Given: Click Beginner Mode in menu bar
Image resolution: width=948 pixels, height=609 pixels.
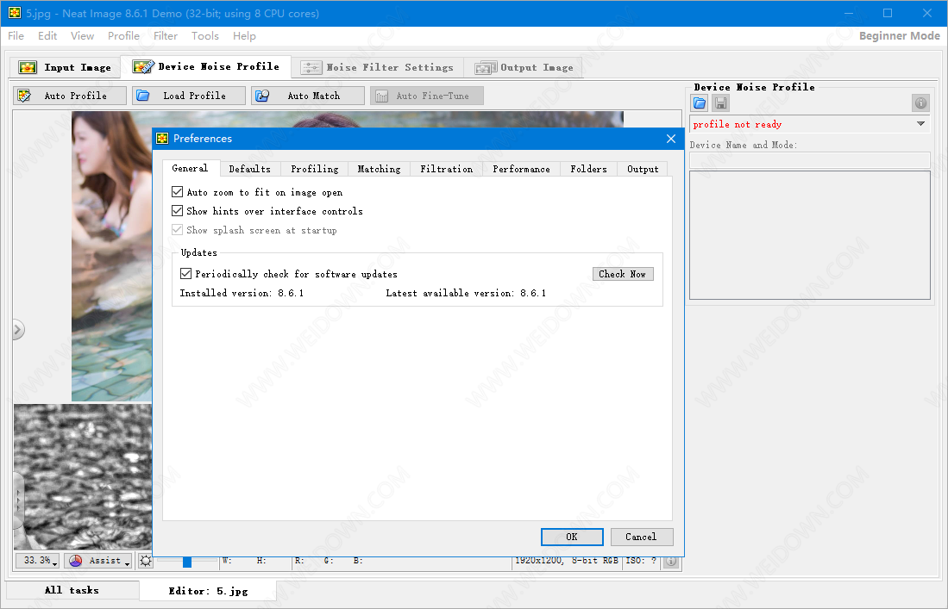Looking at the screenshot, I should click(x=899, y=35).
